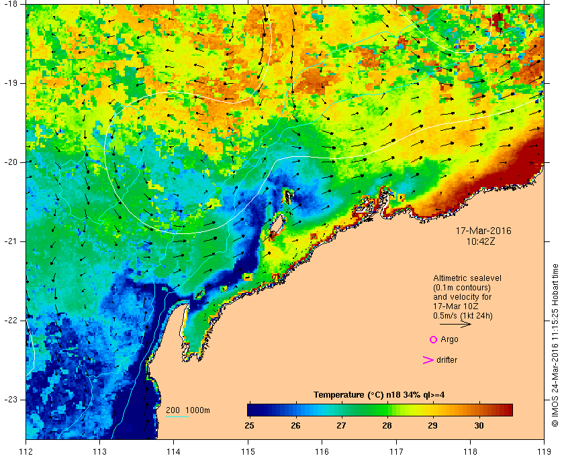Click the '200 1000m' bathymetry label

(x=188, y=410)
